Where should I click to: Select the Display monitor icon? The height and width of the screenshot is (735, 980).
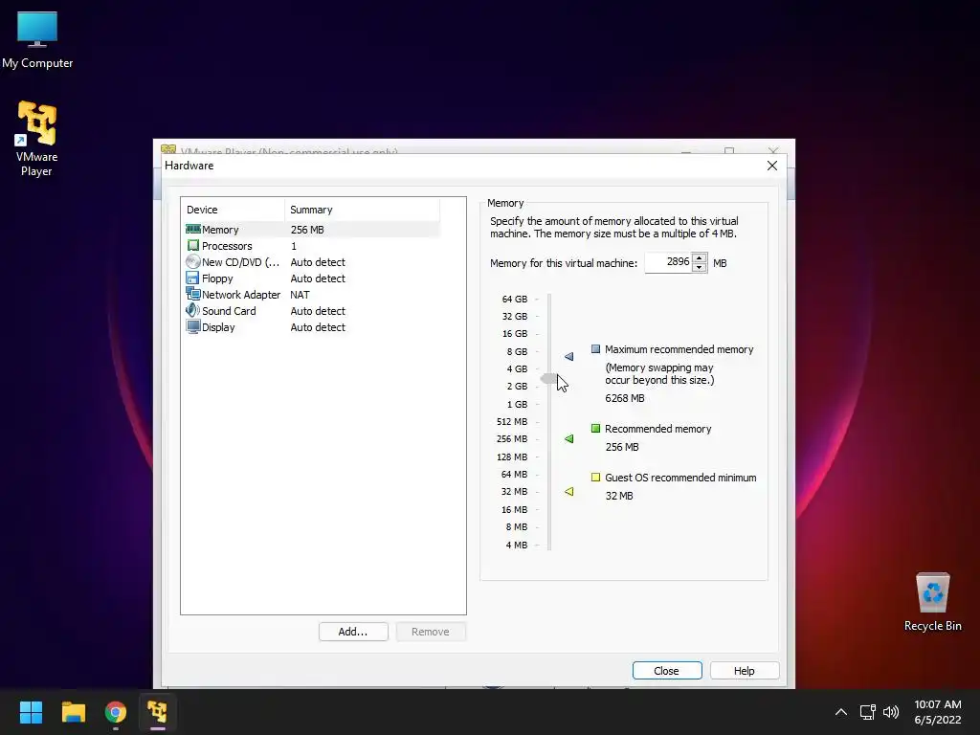pos(193,327)
